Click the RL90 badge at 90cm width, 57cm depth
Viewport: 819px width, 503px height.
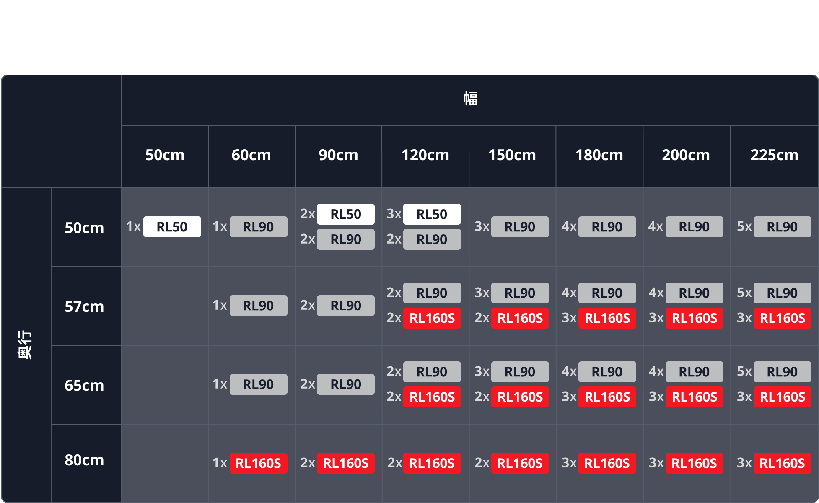pos(345,306)
